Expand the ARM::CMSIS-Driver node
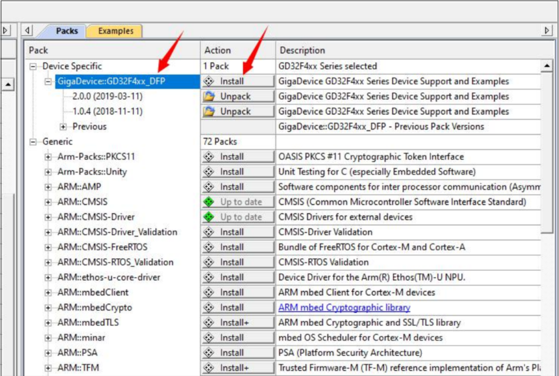This screenshot has height=376, width=559. 48,217
